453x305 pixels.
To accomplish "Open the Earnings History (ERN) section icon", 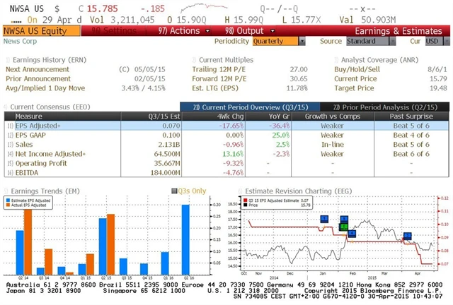I will [x=7, y=59].
